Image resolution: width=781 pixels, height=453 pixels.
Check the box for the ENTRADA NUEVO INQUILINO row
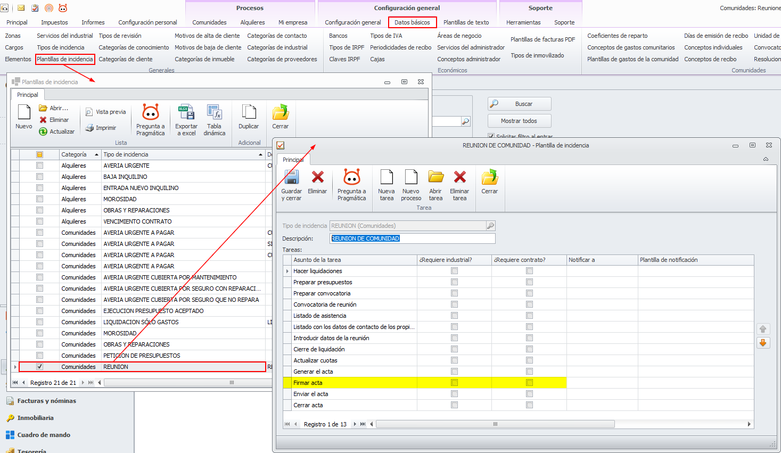tap(39, 188)
